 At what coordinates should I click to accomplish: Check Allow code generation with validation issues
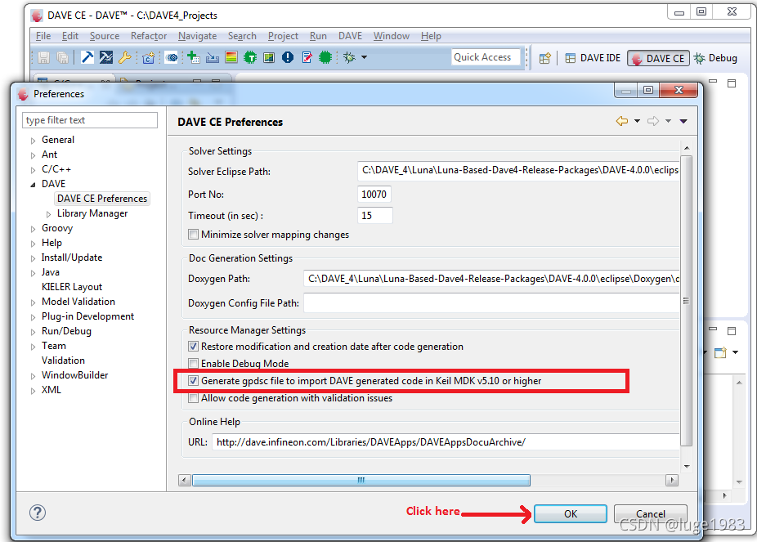(193, 398)
